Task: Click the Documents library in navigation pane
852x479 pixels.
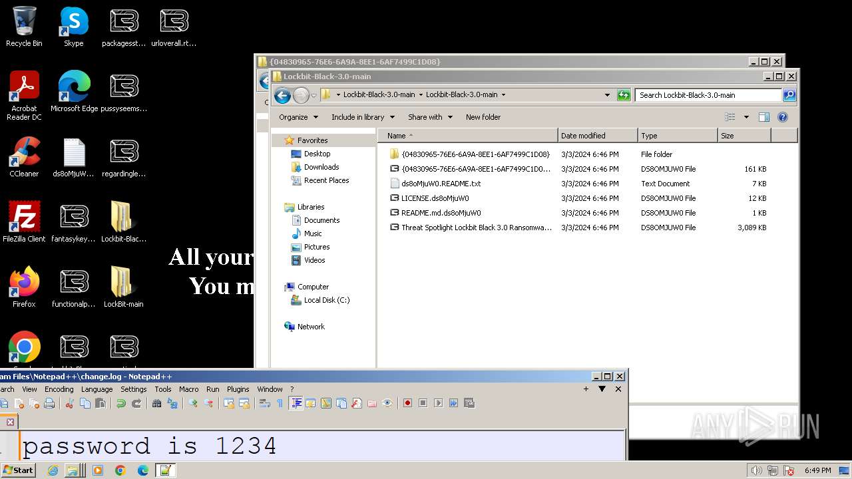Action: point(321,220)
